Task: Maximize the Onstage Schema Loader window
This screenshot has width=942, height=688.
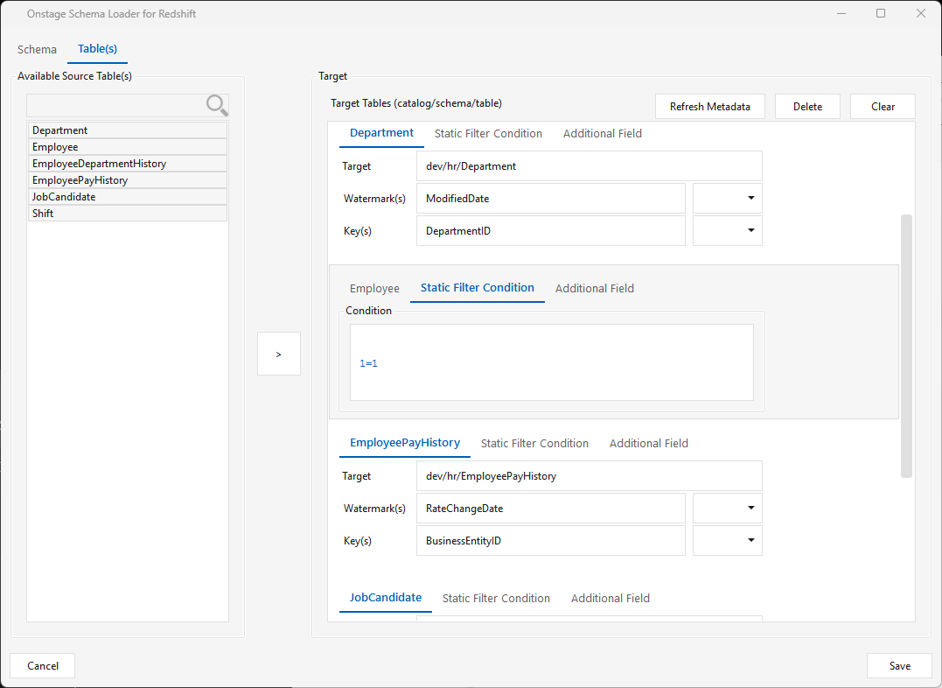Action: coord(881,13)
